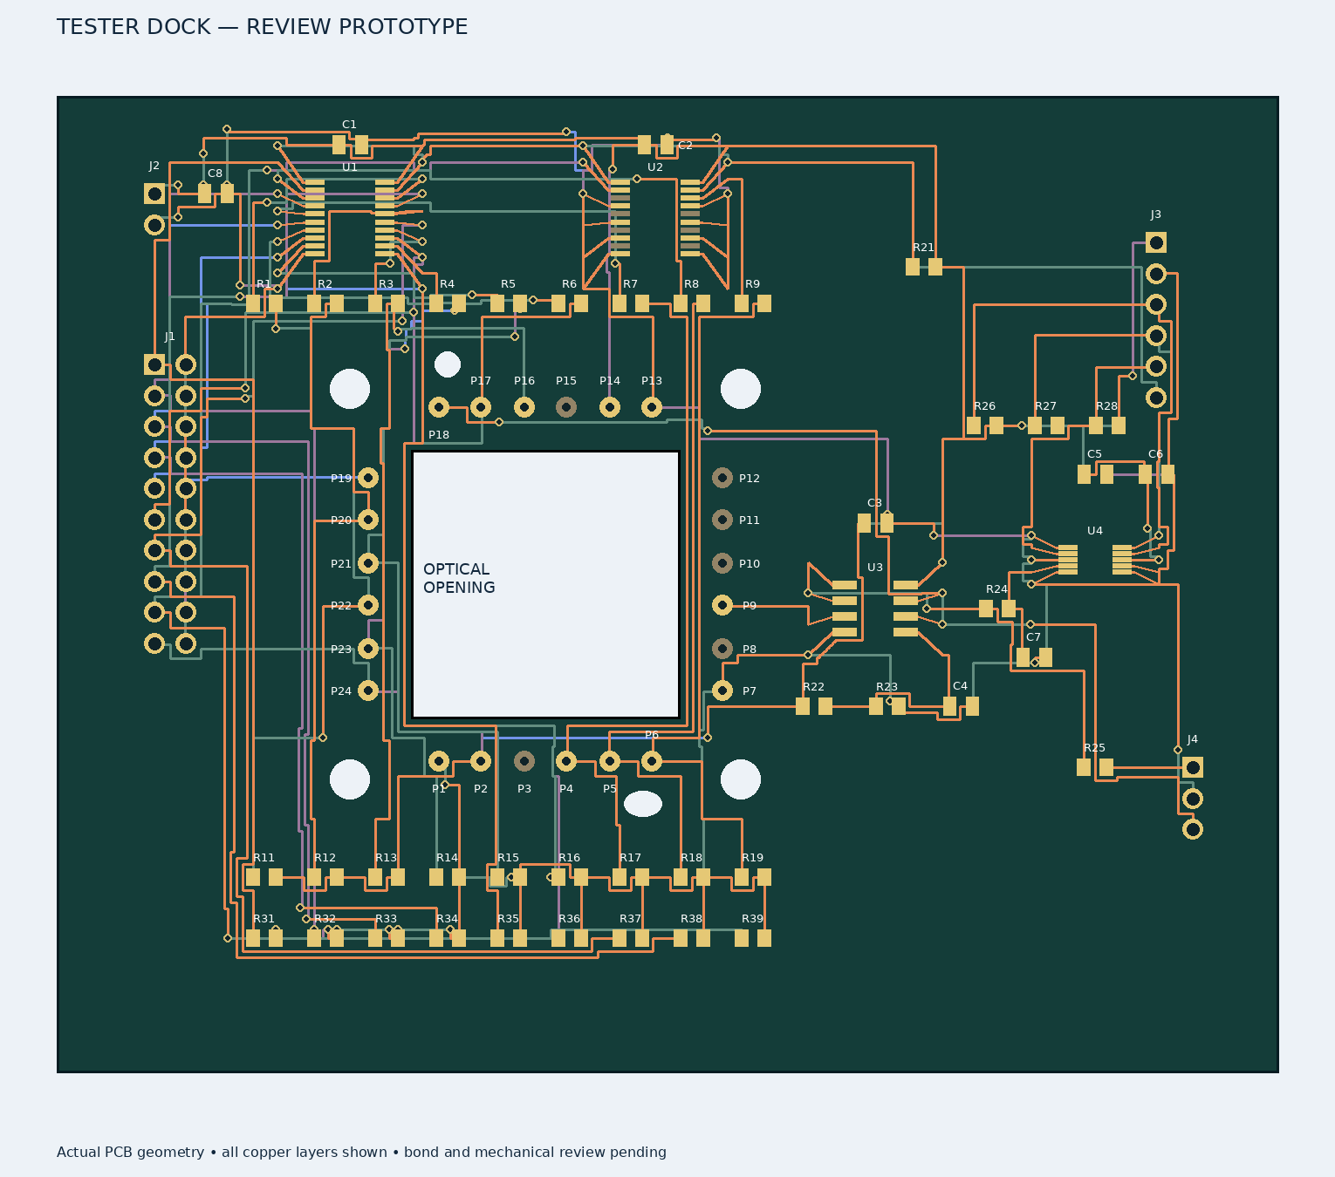The image size is (1335, 1177).
Task: Select the square pin of connector J4
Action: click(1193, 767)
